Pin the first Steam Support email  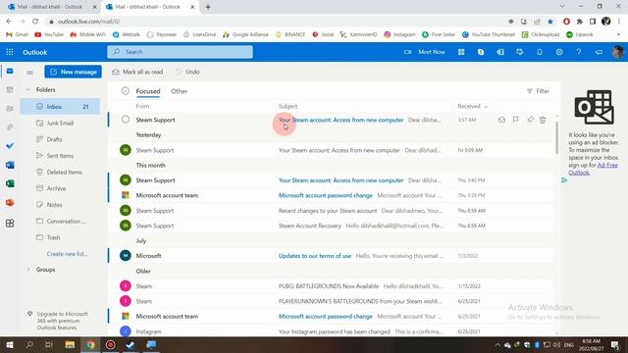530,120
